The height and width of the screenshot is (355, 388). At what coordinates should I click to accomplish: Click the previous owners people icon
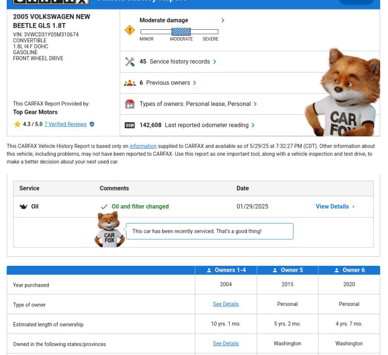[x=130, y=83]
